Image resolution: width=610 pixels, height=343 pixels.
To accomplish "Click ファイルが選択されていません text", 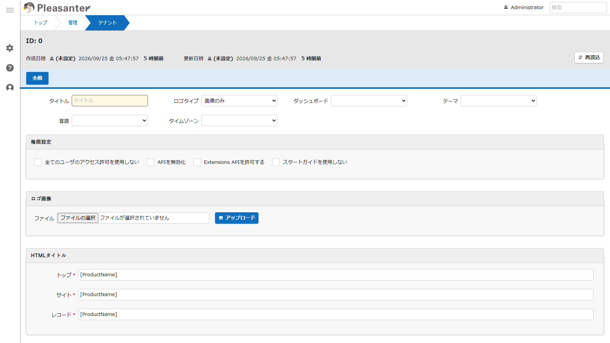I will (x=135, y=218).
